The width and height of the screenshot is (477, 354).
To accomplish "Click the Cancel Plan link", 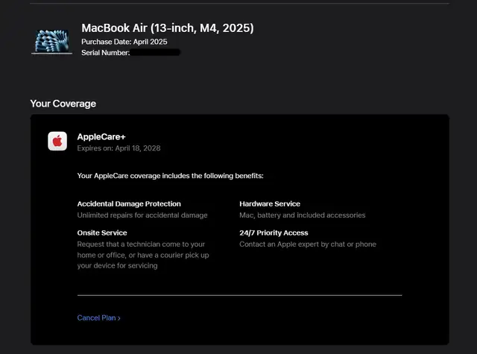I will [x=98, y=317].
